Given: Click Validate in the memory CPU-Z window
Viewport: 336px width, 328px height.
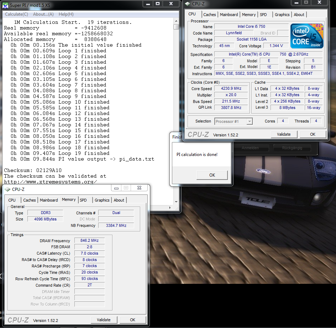Looking at the screenshot, I should pos(104,320).
